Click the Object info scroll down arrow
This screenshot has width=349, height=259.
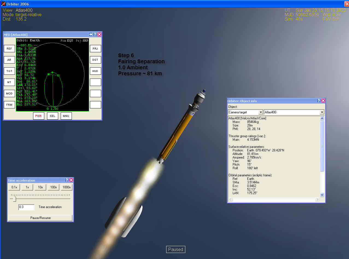tap(322, 195)
